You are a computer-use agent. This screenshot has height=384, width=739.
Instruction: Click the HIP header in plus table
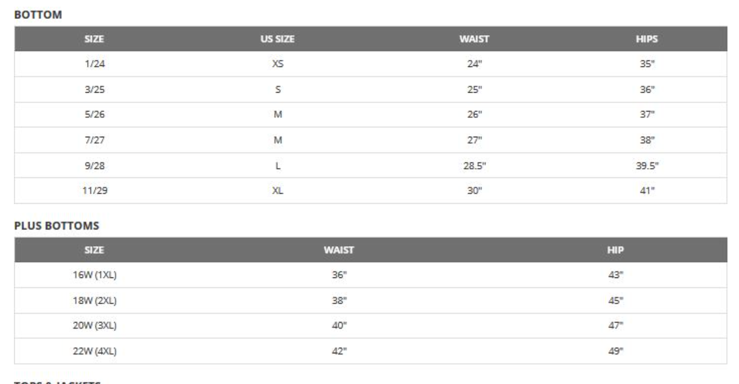click(616, 250)
